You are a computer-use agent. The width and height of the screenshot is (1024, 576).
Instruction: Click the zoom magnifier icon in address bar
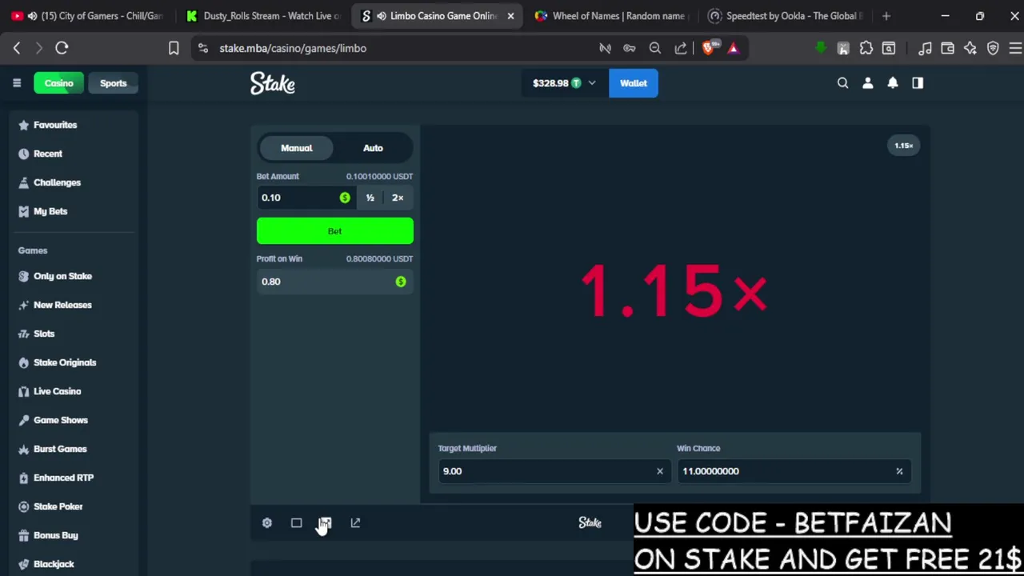click(655, 48)
